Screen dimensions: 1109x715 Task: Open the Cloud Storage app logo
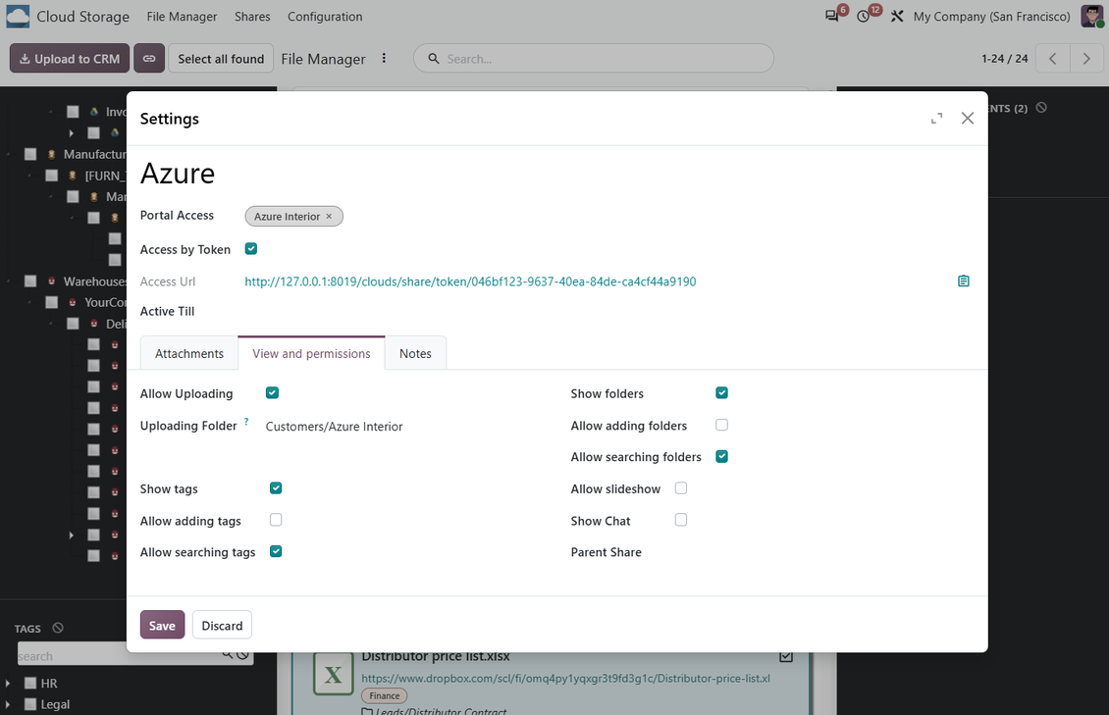[x=18, y=17]
